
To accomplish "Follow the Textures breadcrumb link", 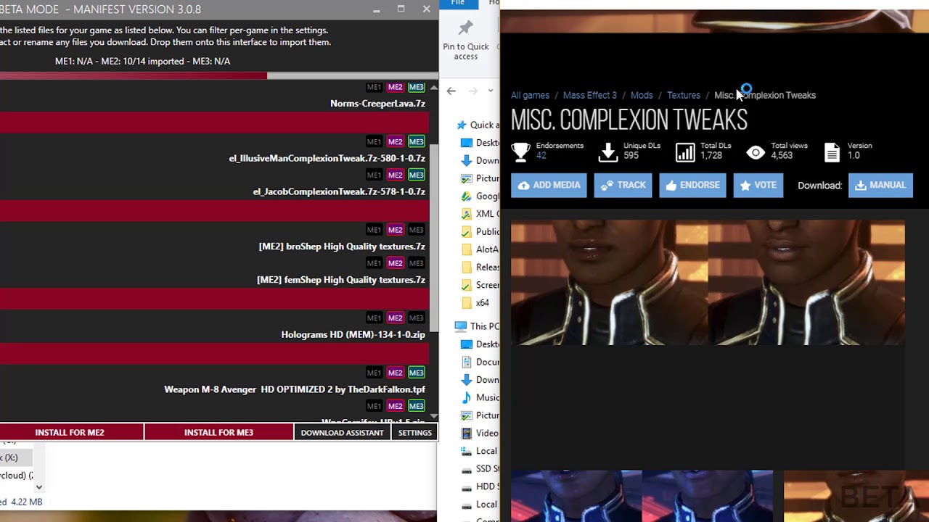I will pyautogui.click(x=684, y=95).
